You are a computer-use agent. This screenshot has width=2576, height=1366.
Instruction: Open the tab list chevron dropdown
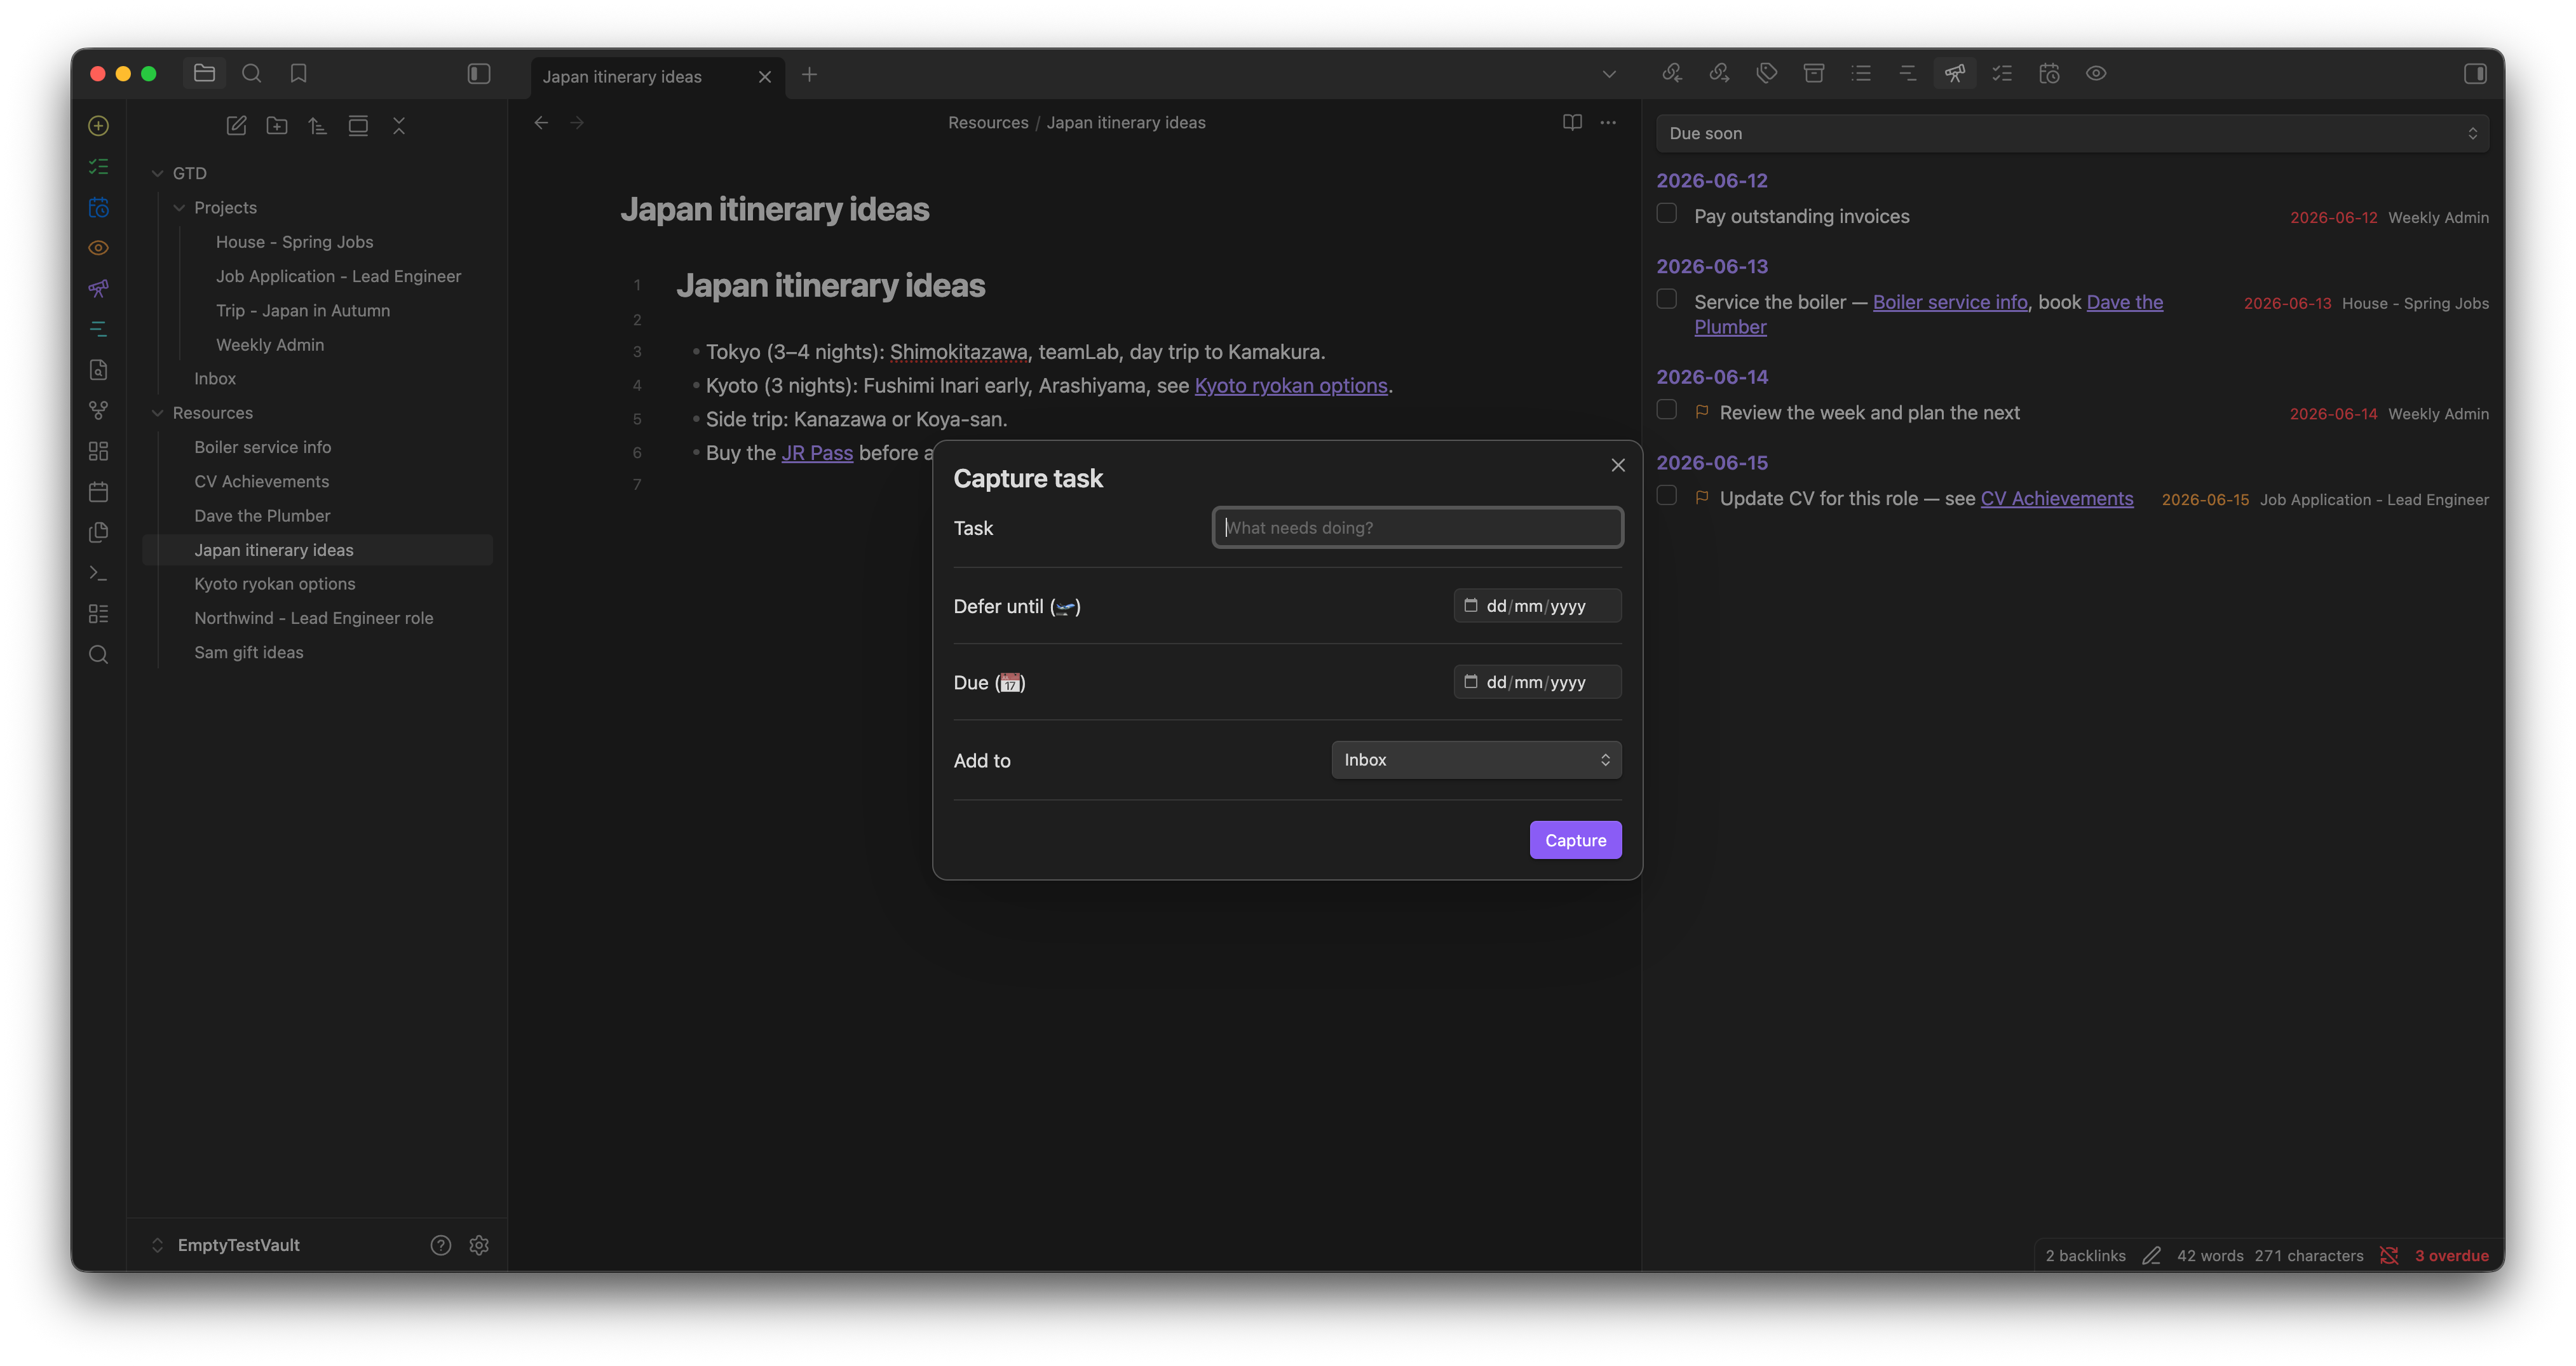(x=1609, y=74)
